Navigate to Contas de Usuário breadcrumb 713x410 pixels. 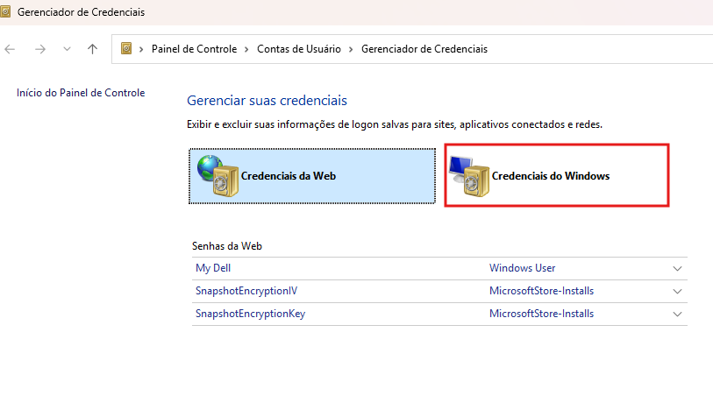[298, 49]
